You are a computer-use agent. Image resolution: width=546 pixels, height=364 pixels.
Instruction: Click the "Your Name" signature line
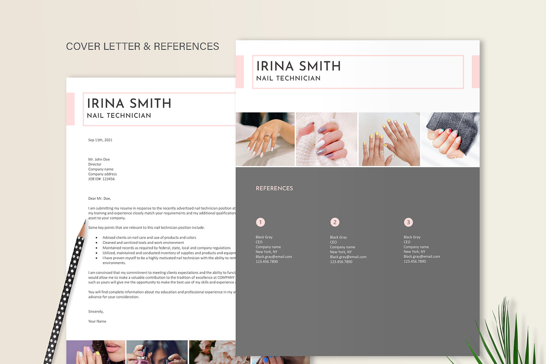(x=97, y=321)
